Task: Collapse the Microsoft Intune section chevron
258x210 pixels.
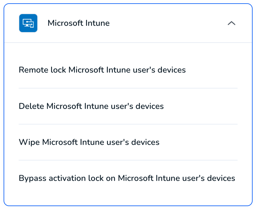Action: (231, 23)
